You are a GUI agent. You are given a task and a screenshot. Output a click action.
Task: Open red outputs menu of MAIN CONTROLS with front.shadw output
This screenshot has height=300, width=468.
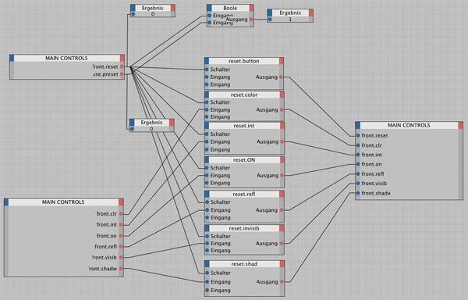(121, 202)
